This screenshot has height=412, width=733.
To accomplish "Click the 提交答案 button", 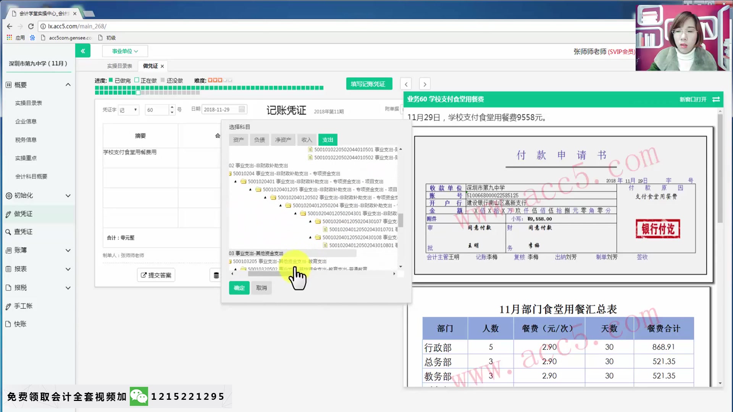I will click(x=156, y=275).
